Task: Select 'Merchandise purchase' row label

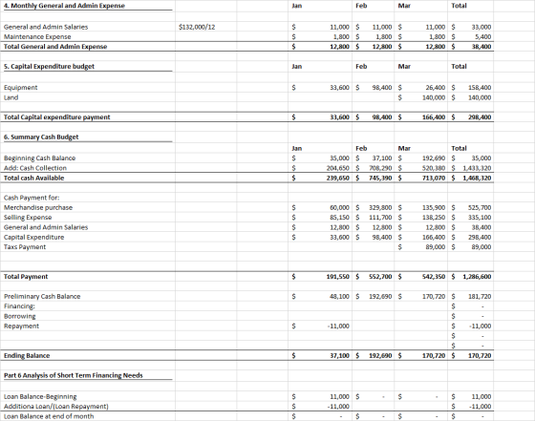Action: 38,207
